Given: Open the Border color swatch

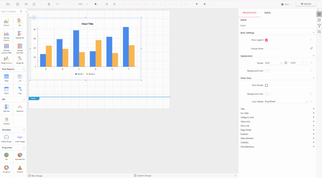Looking at the screenshot, I should 286,63.
